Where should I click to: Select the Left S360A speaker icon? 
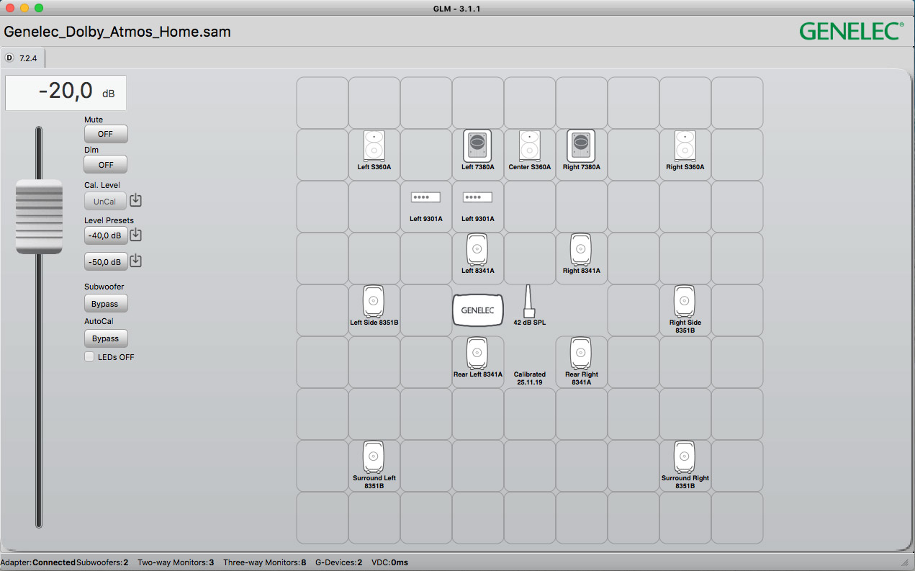coord(374,146)
